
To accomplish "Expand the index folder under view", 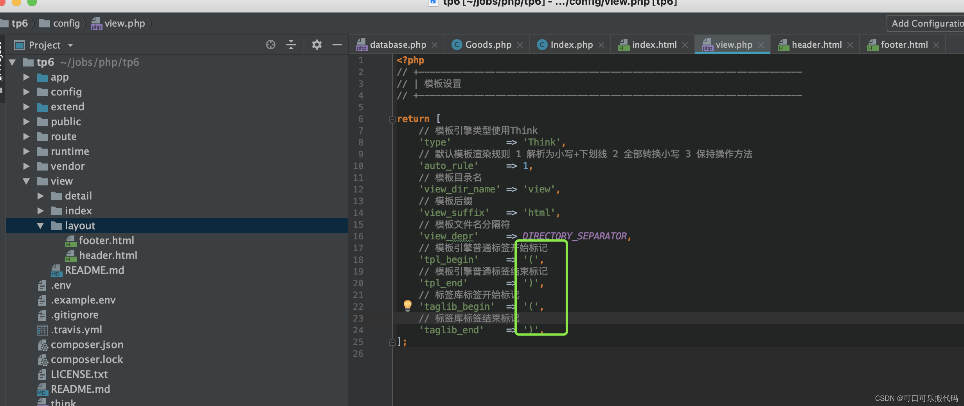I will (x=40, y=211).
